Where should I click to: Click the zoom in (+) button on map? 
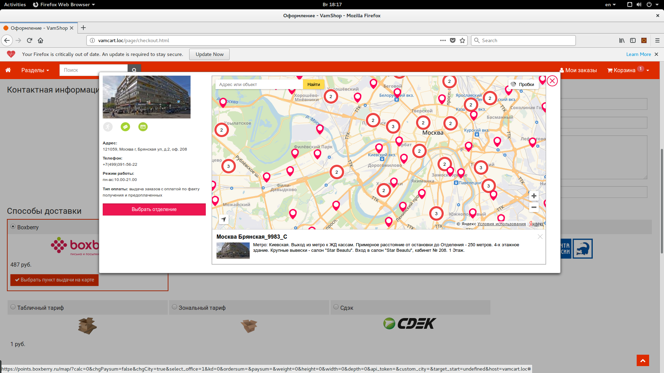pos(535,196)
